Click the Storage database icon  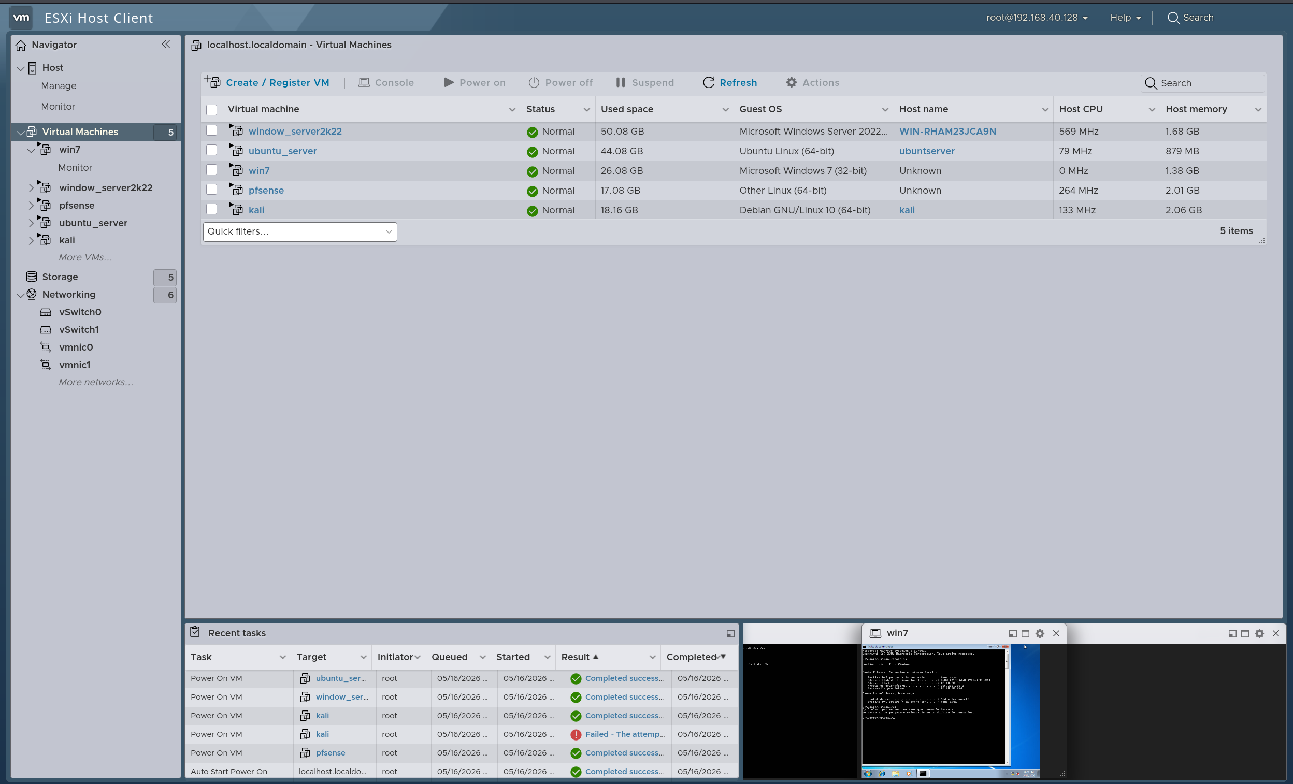point(32,277)
